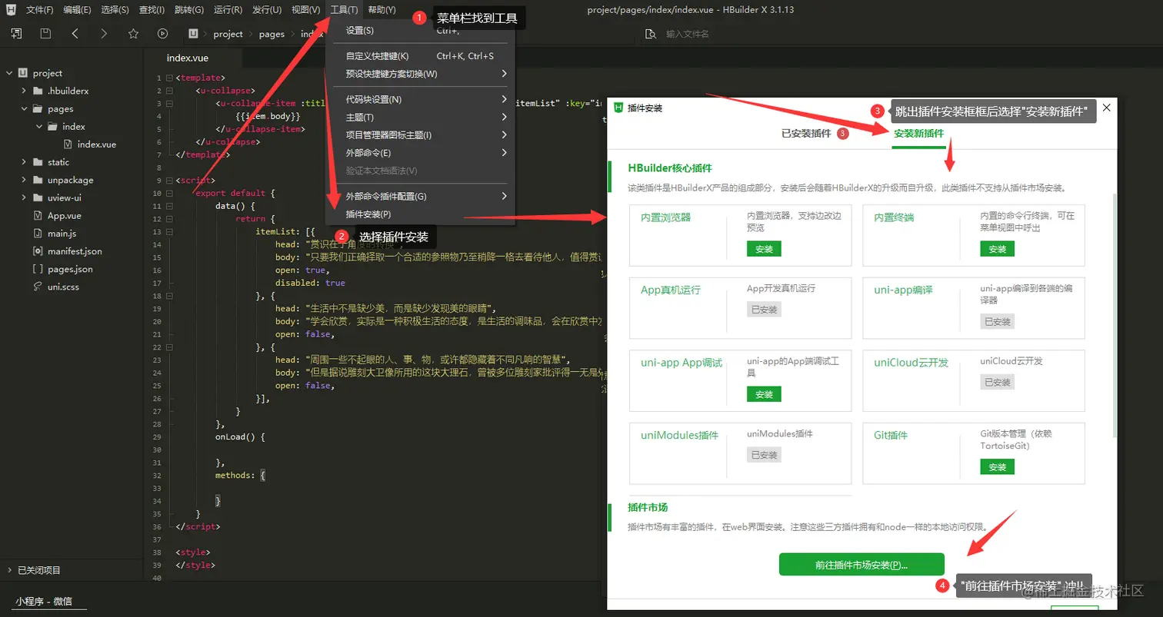Screen dimensions: 1163x617
Task: Go forward using the right arrow toolbar icon
Action: pyautogui.click(x=104, y=34)
